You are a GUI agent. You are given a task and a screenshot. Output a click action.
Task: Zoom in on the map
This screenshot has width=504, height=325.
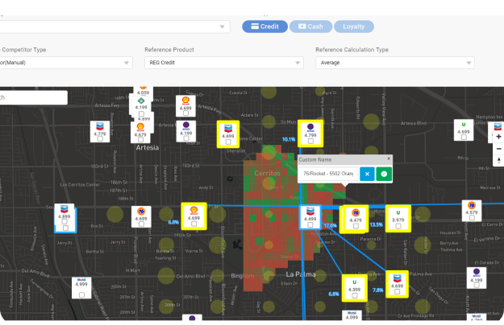498,137
